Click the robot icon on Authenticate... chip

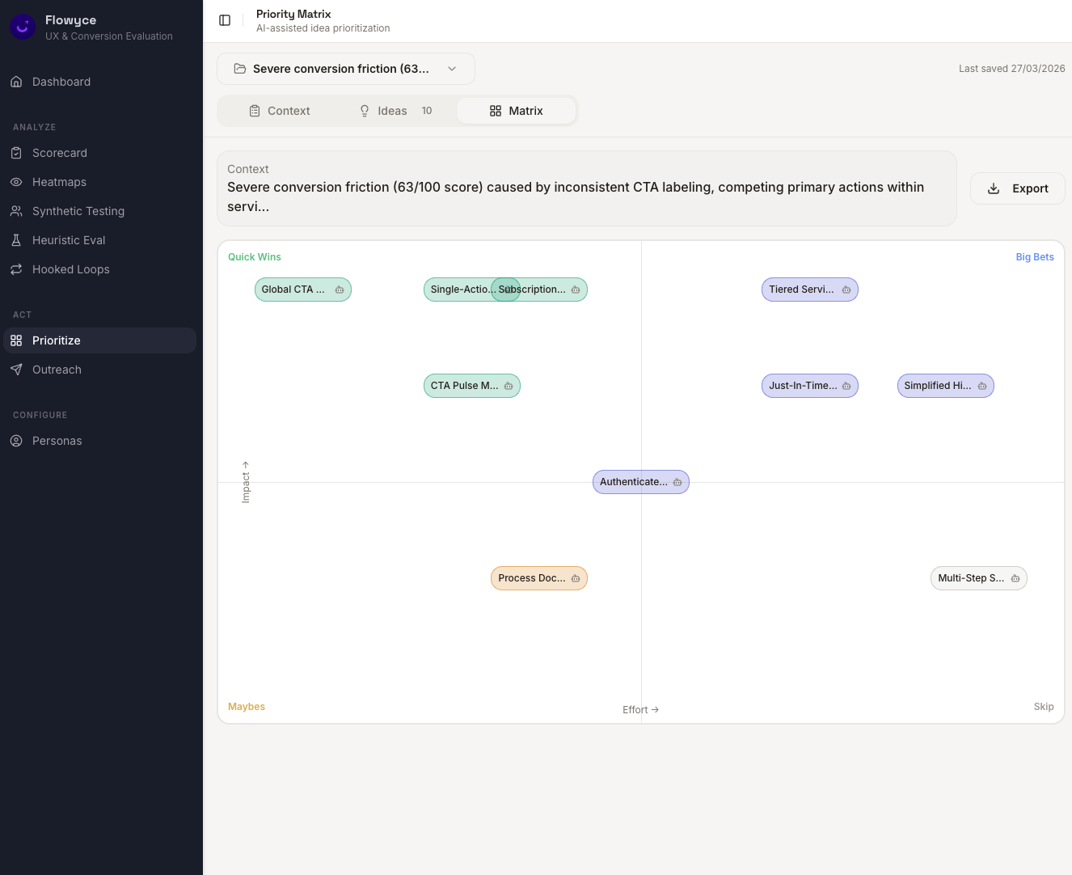click(x=677, y=482)
